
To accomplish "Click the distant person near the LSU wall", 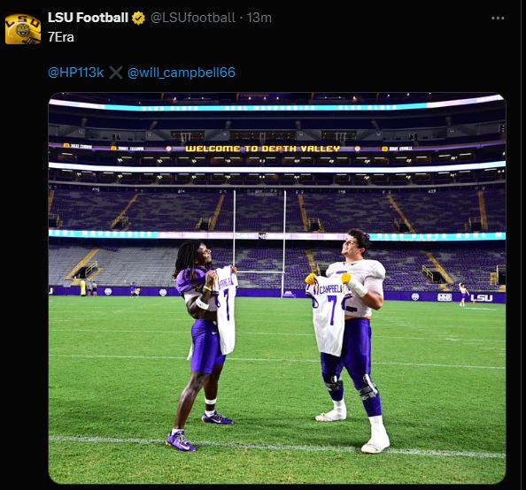I will click(x=463, y=294).
